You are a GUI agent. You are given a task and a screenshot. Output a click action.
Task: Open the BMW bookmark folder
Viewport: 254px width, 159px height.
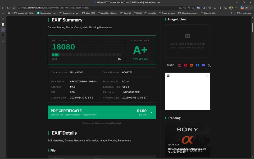(138, 13)
